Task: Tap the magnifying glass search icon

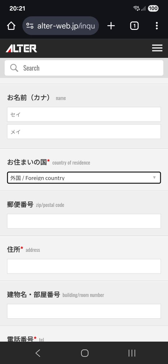Action: coord(14,68)
